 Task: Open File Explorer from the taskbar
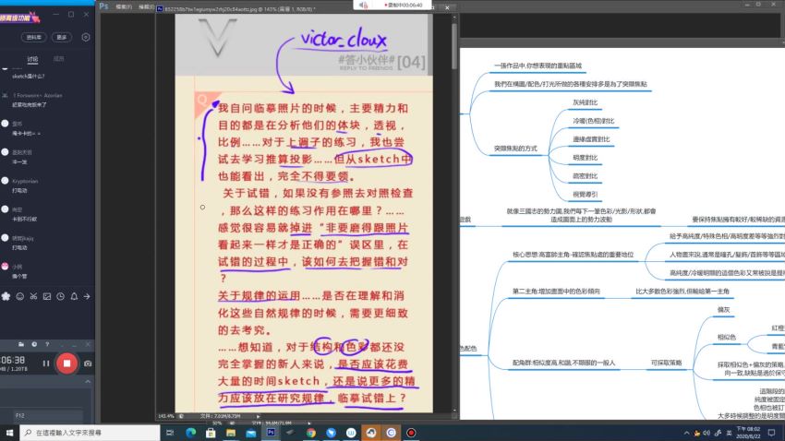[x=231, y=433]
